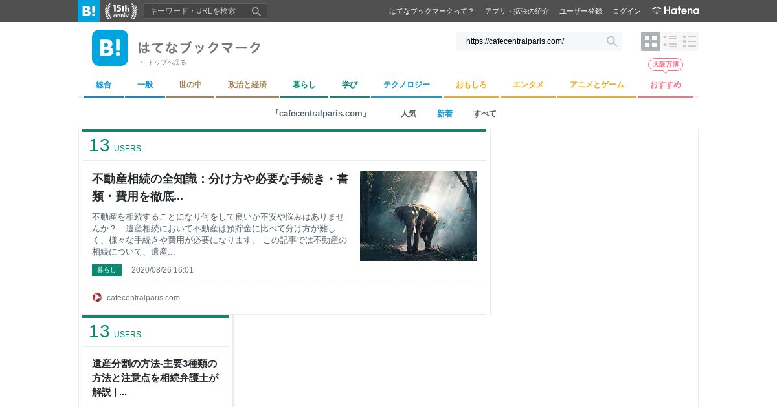Select the おすすめ category tab

pyautogui.click(x=666, y=85)
